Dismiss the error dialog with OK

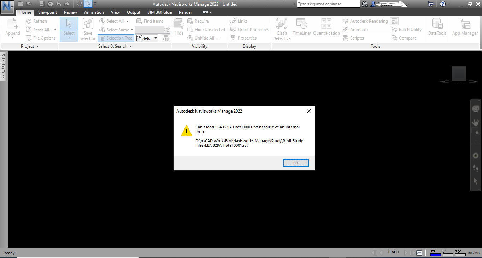point(296,163)
